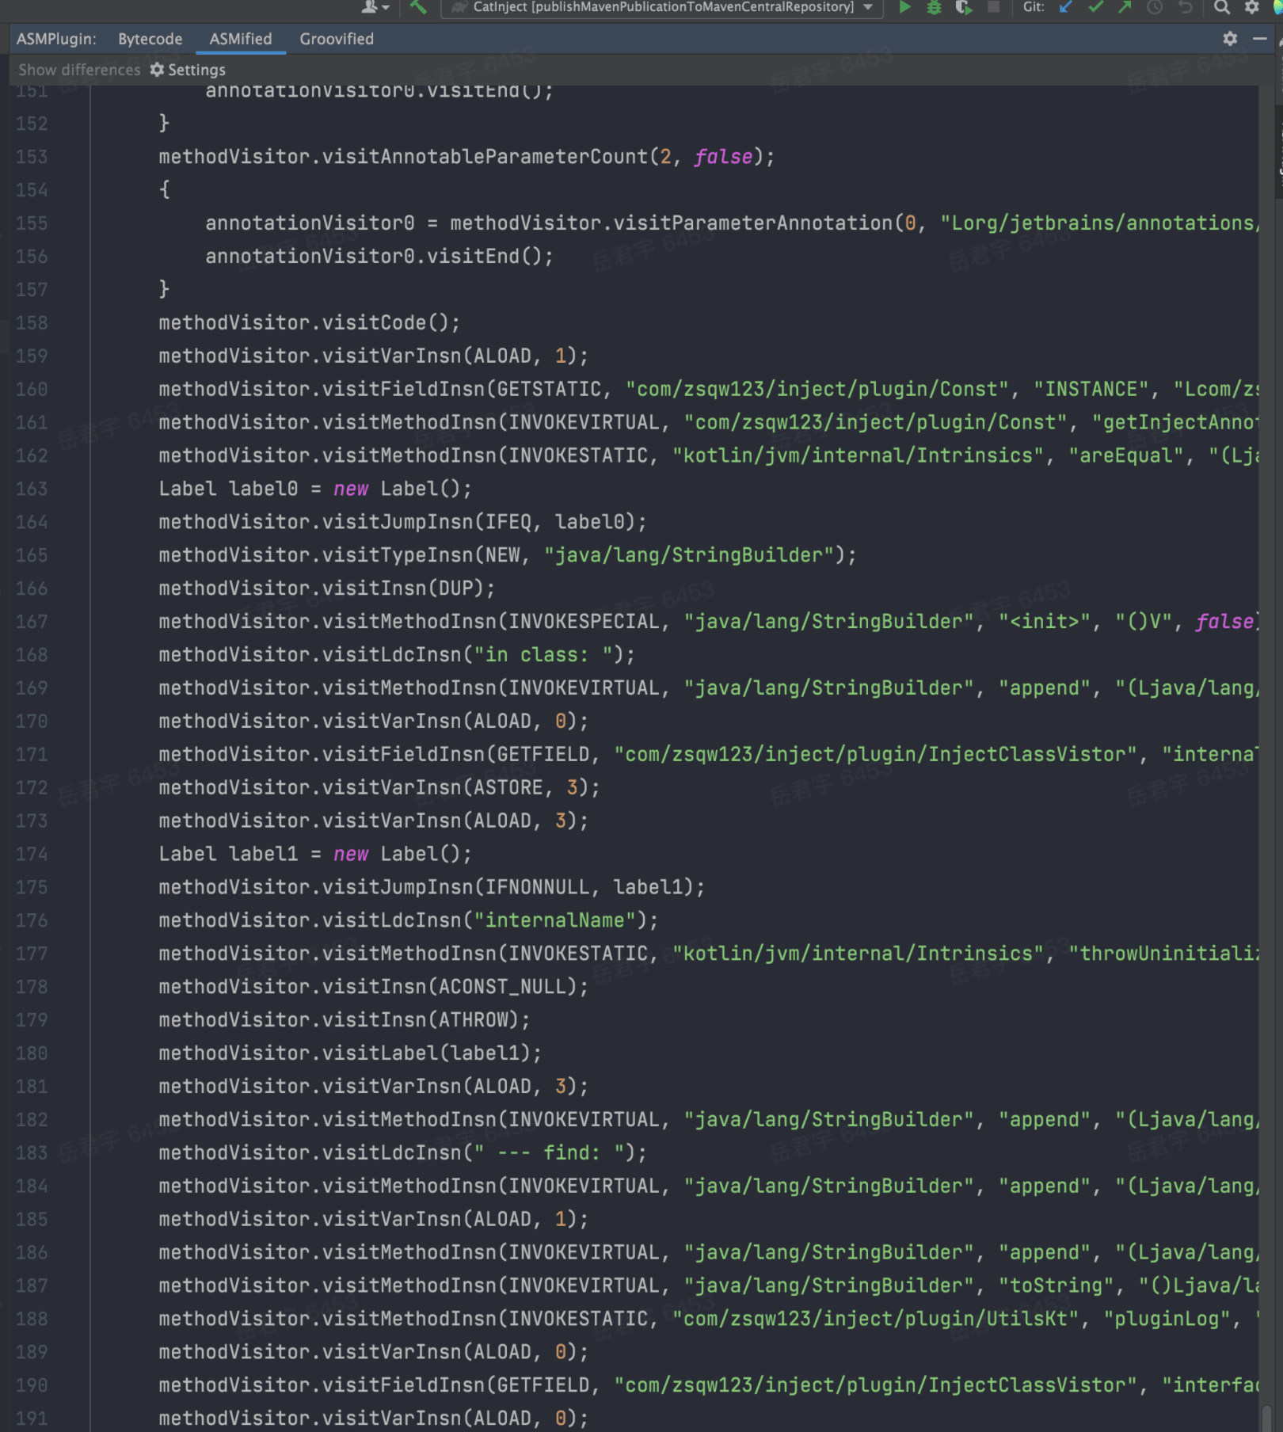Open Search Everywhere with the magnifier icon
This screenshot has width=1283, height=1432.
1222,7
